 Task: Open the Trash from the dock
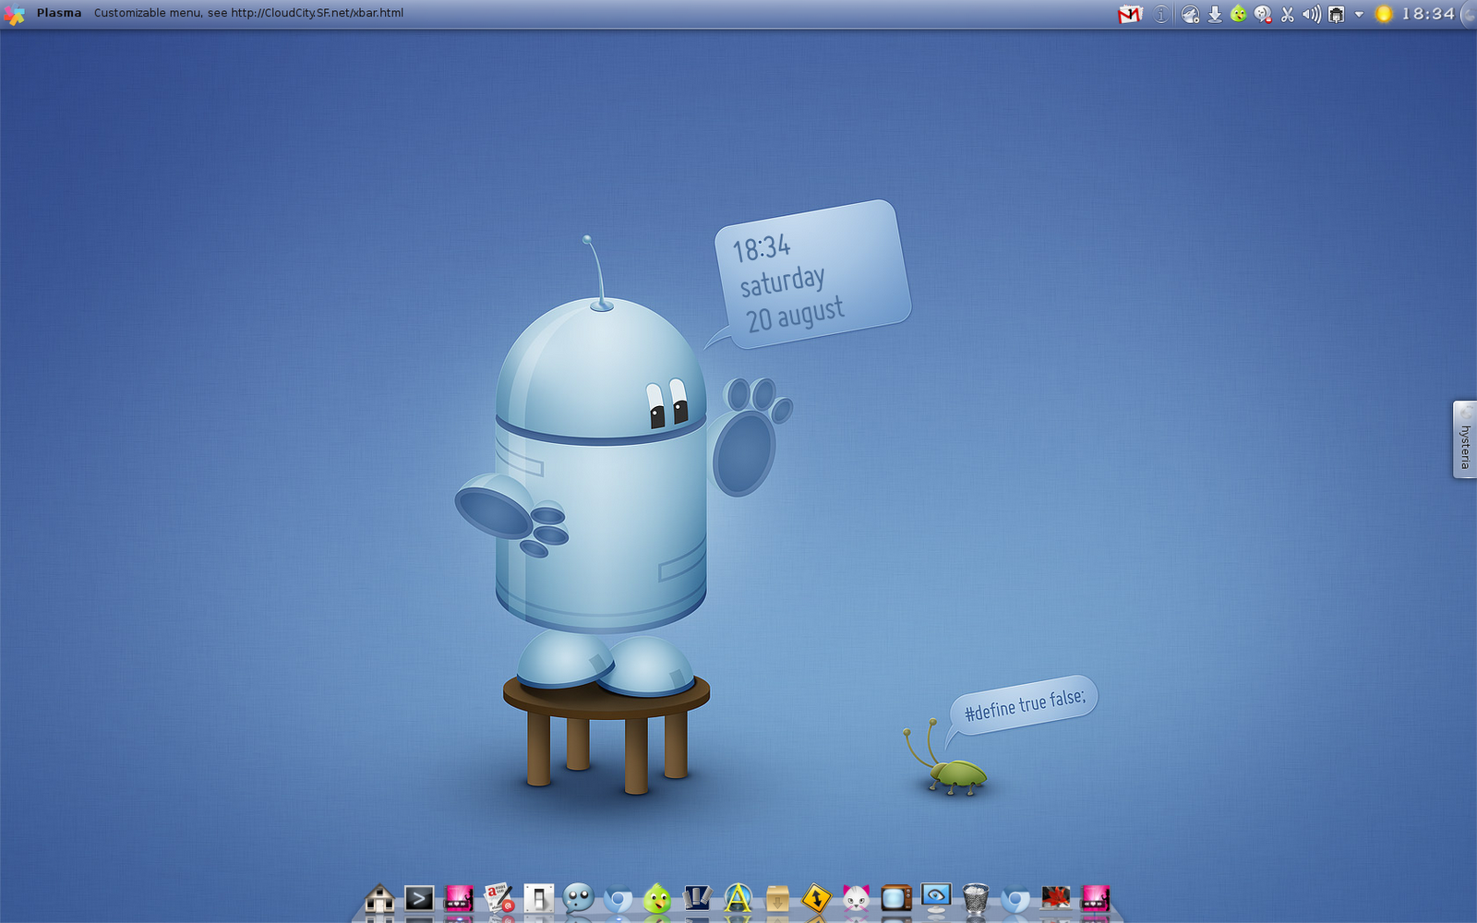pyautogui.click(x=976, y=895)
